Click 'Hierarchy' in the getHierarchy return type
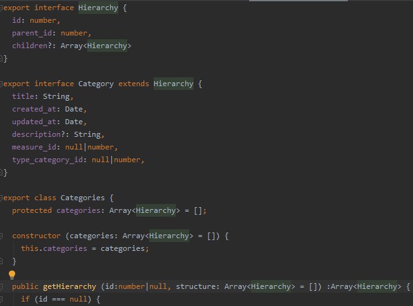This screenshot has height=306, width=413. [x=377, y=286]
